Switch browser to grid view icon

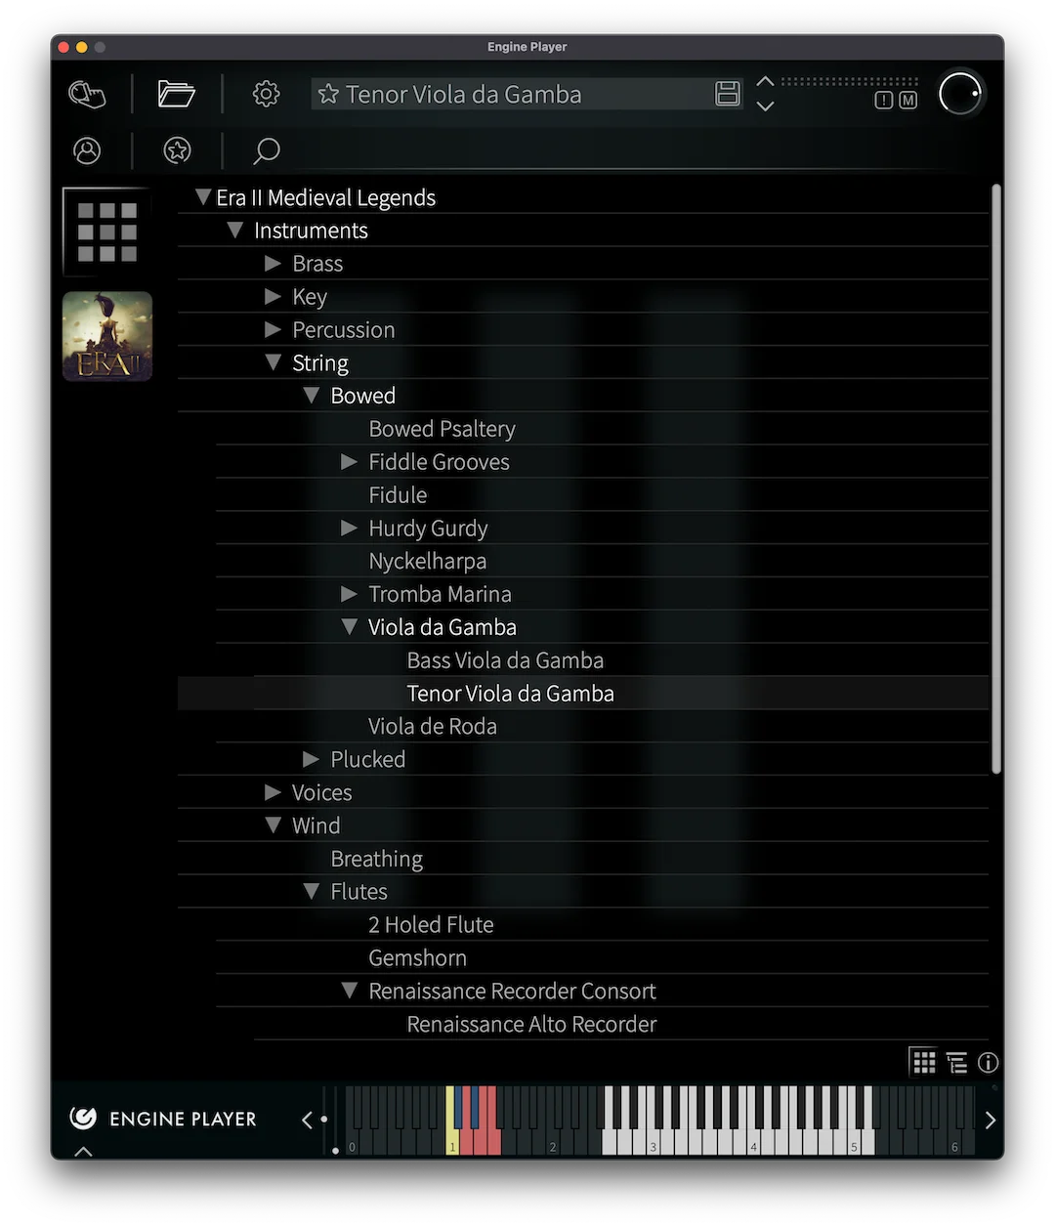point(924,1062)
